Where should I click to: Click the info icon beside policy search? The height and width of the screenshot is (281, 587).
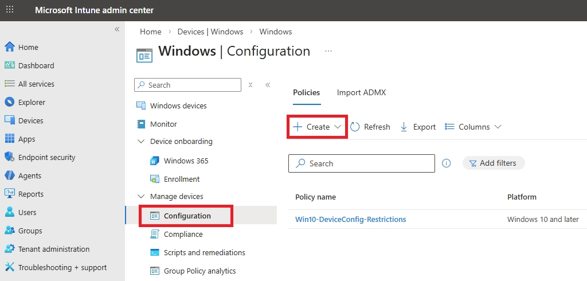[446, 163]
